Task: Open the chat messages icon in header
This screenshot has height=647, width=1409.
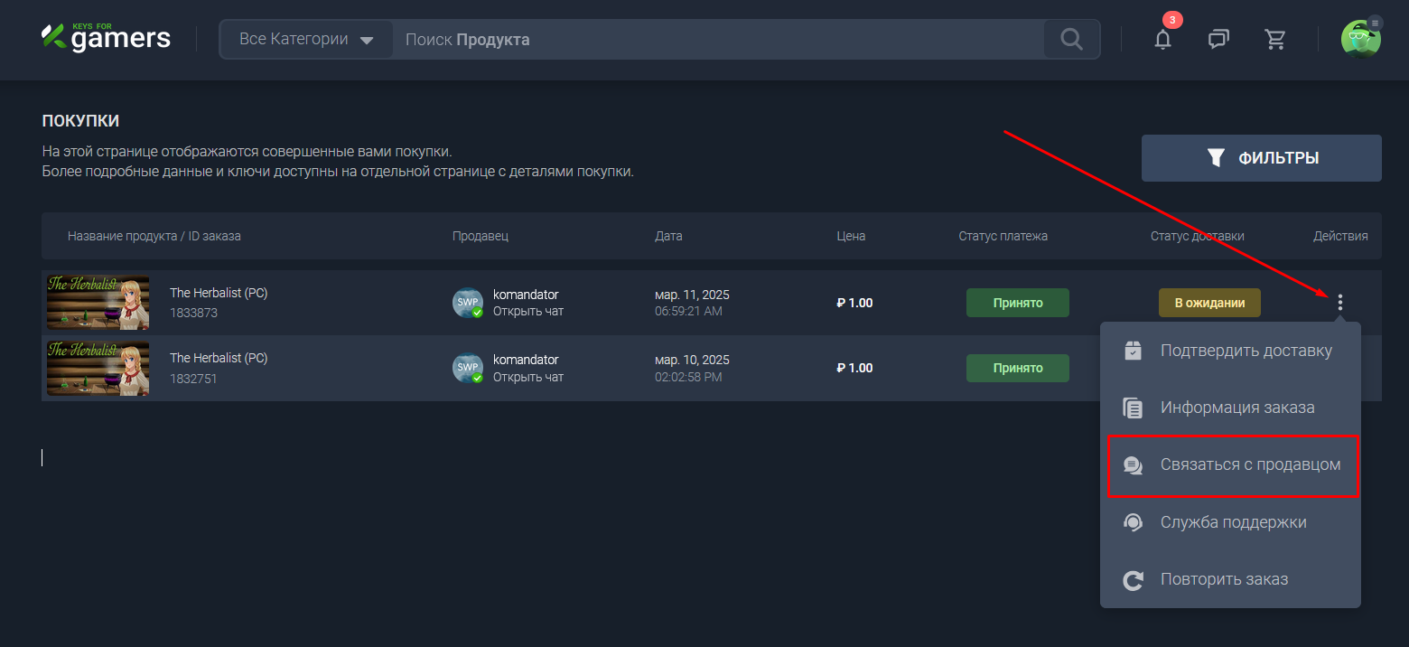Action: click(x=1218, y=39)
